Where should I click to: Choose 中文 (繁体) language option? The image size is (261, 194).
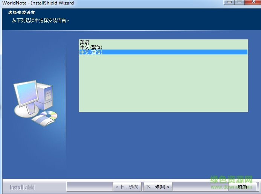tap(163, 47)
